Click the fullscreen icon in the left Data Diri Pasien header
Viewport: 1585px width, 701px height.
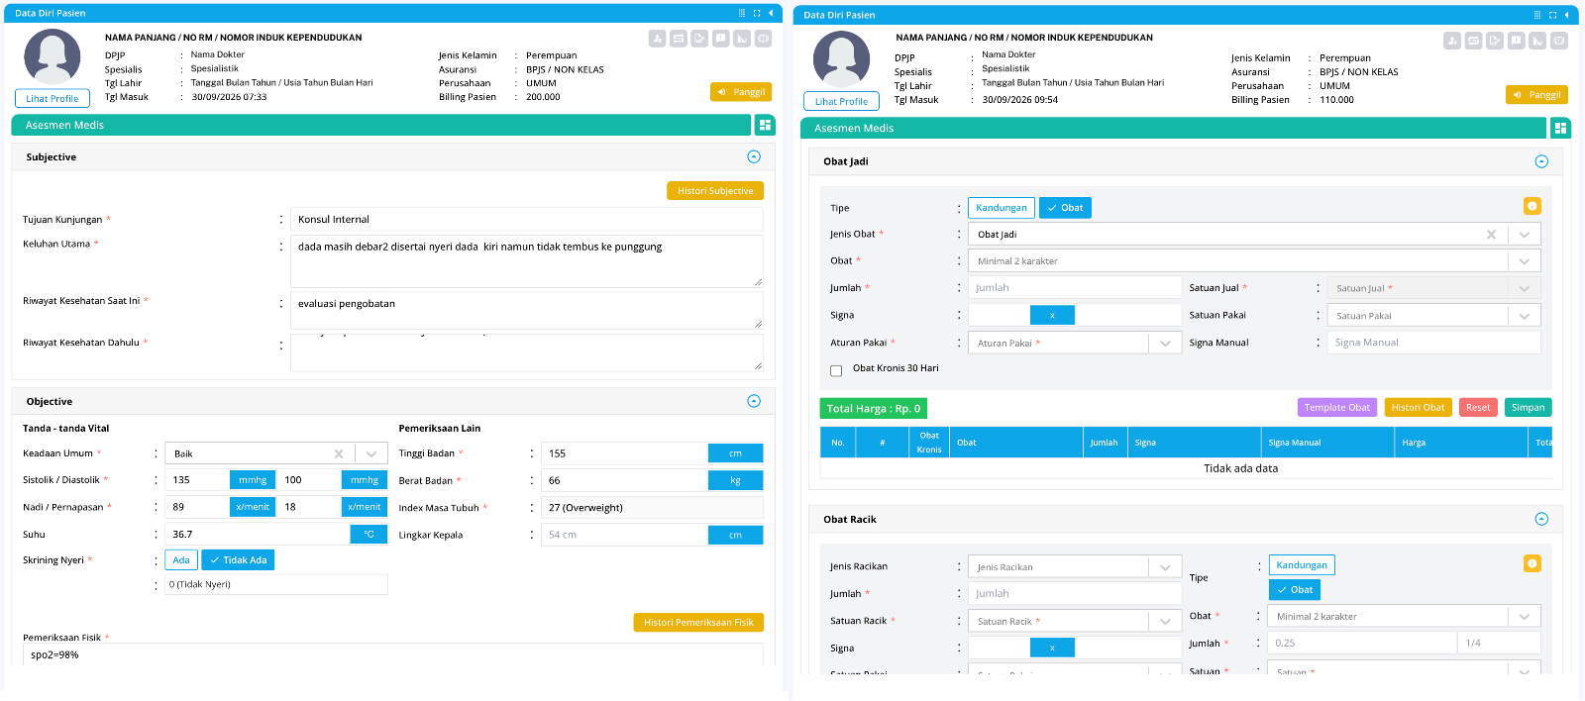coord(757,13)
